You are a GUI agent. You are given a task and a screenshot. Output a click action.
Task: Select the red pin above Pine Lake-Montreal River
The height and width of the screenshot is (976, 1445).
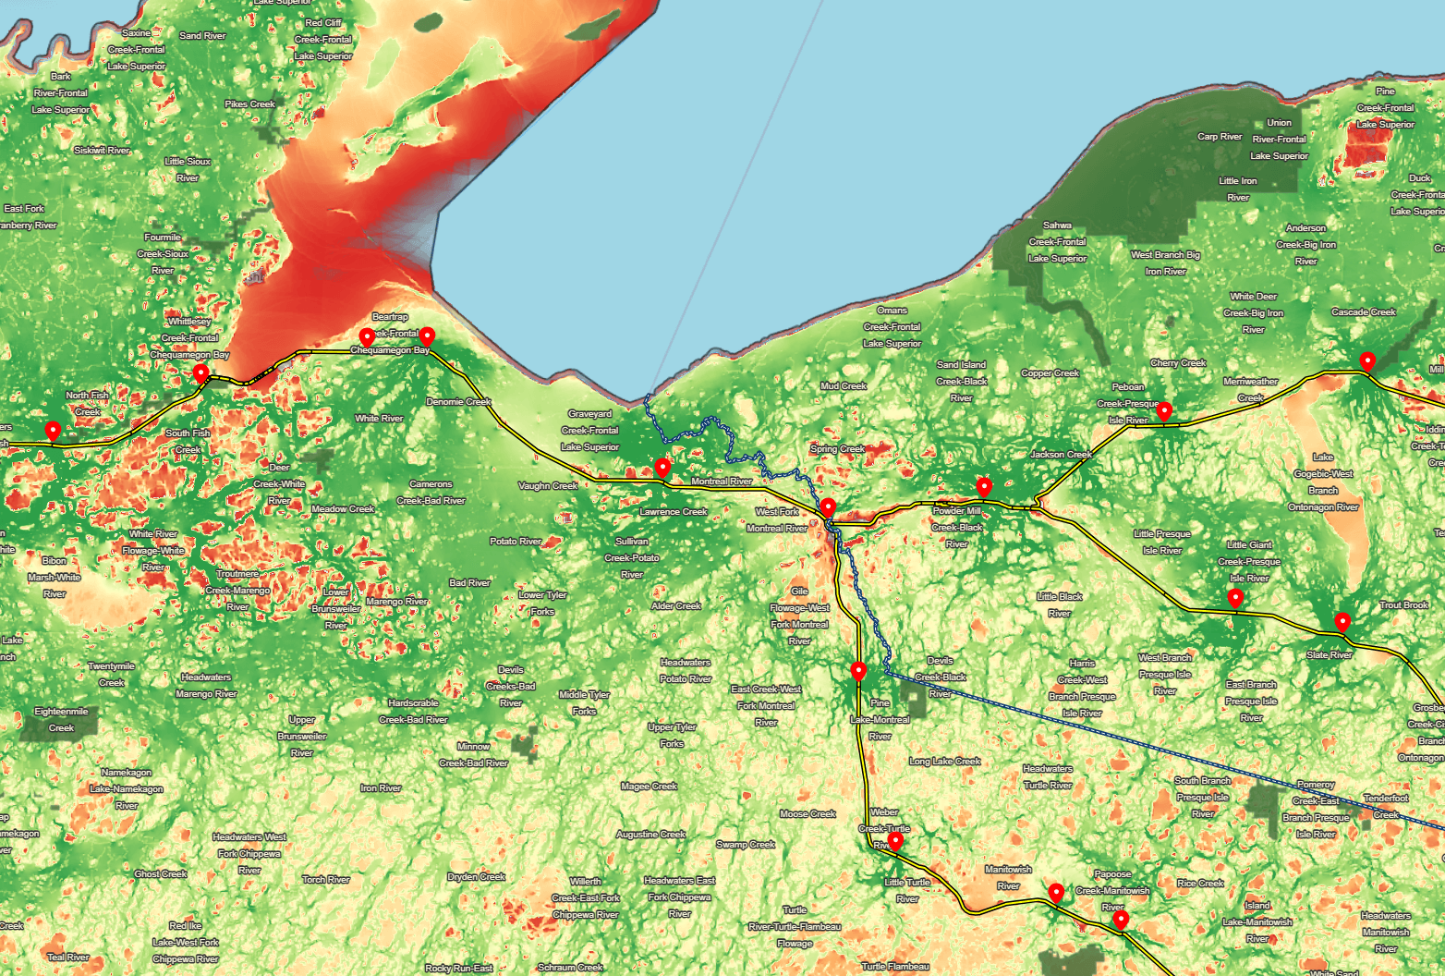click(859, 672)
